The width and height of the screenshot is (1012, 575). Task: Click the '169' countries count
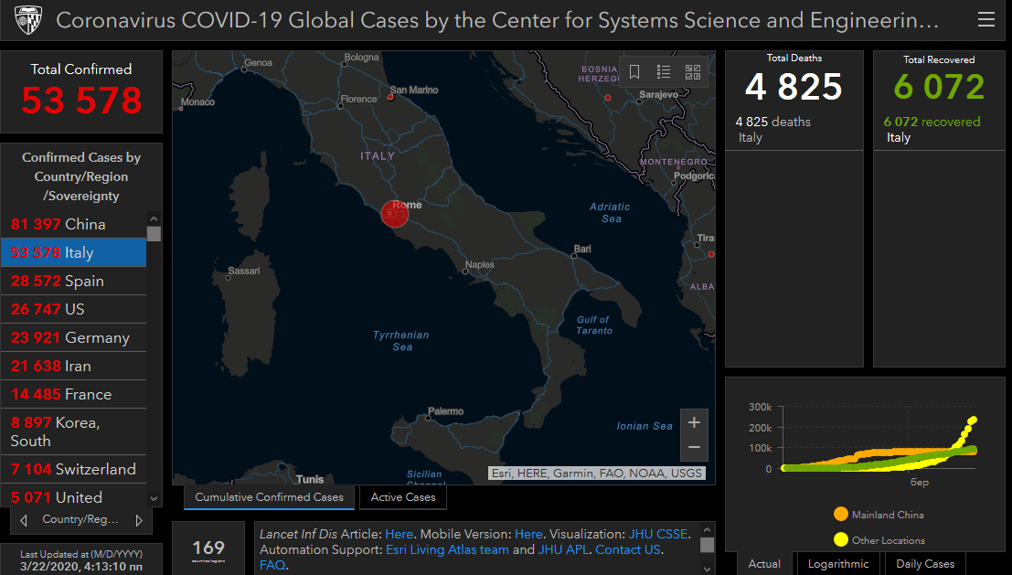tap(208, 548)
